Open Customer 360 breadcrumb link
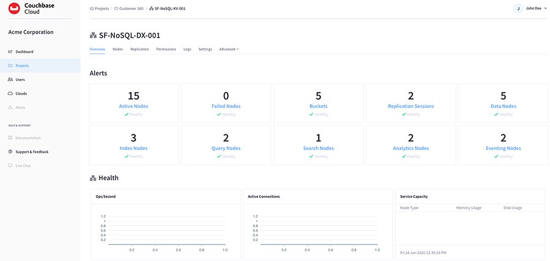550x261 pixels. tap(129, 9)
